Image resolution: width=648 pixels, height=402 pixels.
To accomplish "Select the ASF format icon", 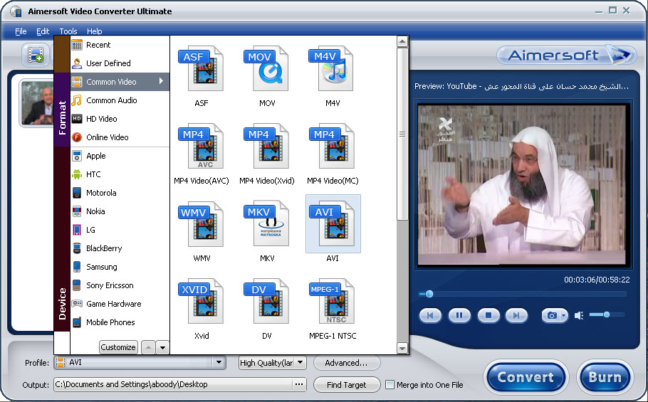I will click(x=202, y=69).
